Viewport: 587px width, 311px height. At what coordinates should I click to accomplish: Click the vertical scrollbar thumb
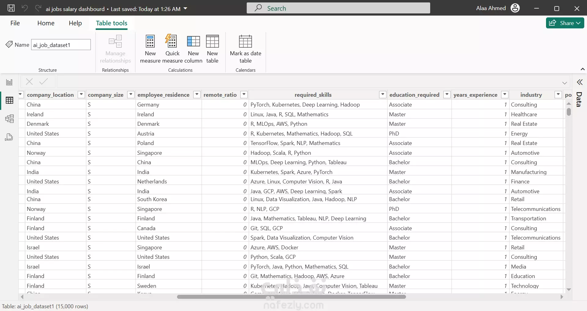(569, 112)
